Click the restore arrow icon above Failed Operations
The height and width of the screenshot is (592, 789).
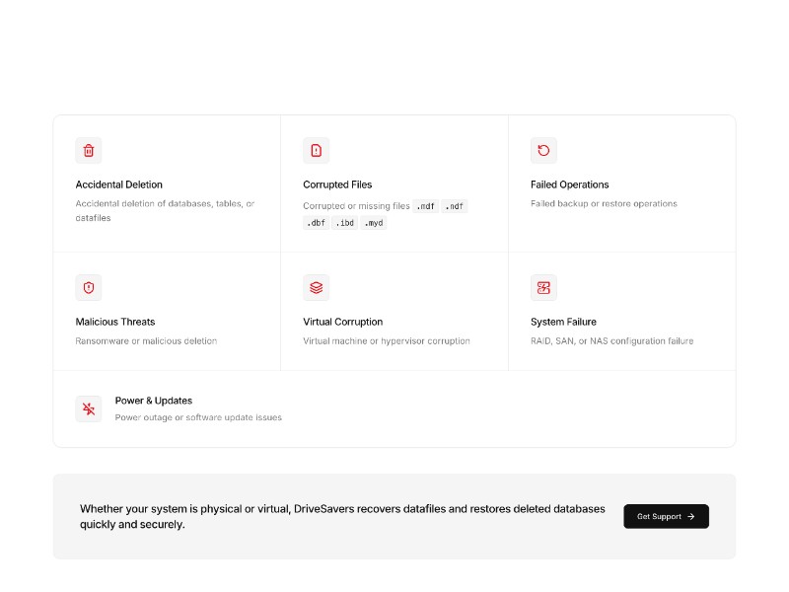[x=543, y=150]
